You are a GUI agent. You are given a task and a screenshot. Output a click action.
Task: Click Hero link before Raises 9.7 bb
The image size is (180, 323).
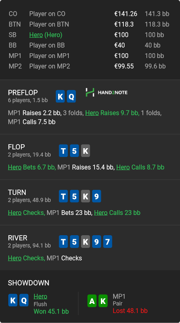click(x=92, y=113)
